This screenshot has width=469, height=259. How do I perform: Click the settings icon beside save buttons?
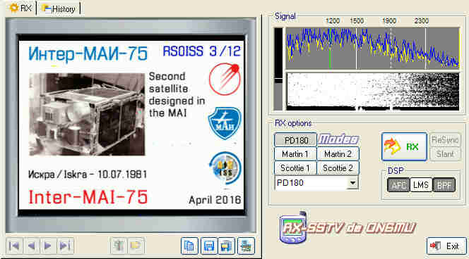[x=246, y=246]
